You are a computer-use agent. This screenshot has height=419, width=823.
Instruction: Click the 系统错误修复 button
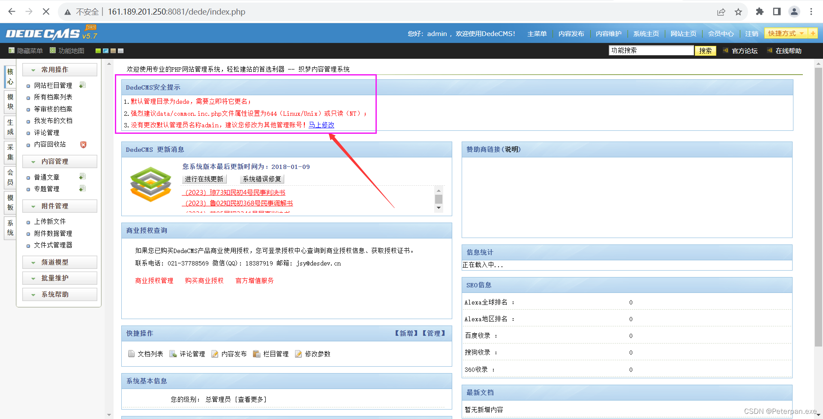262,179
